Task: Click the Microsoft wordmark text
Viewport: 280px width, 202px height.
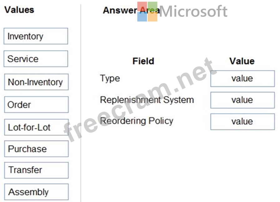Action: coord(193,12)
